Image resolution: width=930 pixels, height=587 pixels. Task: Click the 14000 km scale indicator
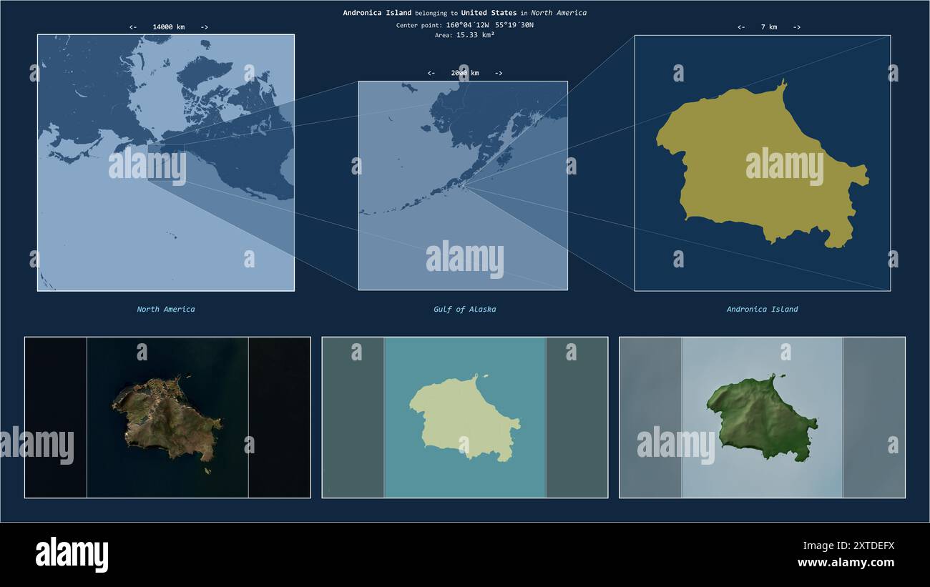click(x=169, y=27)
